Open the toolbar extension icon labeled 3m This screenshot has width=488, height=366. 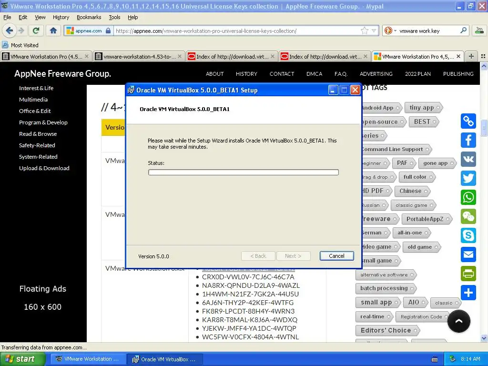(479, 30)
